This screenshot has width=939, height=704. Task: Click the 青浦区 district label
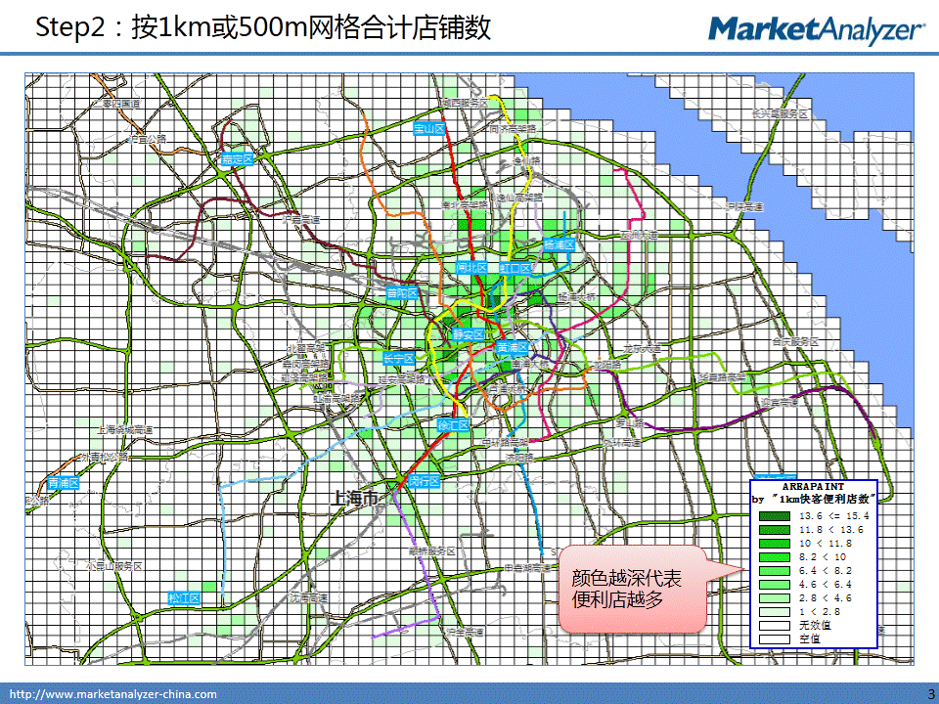63,483
